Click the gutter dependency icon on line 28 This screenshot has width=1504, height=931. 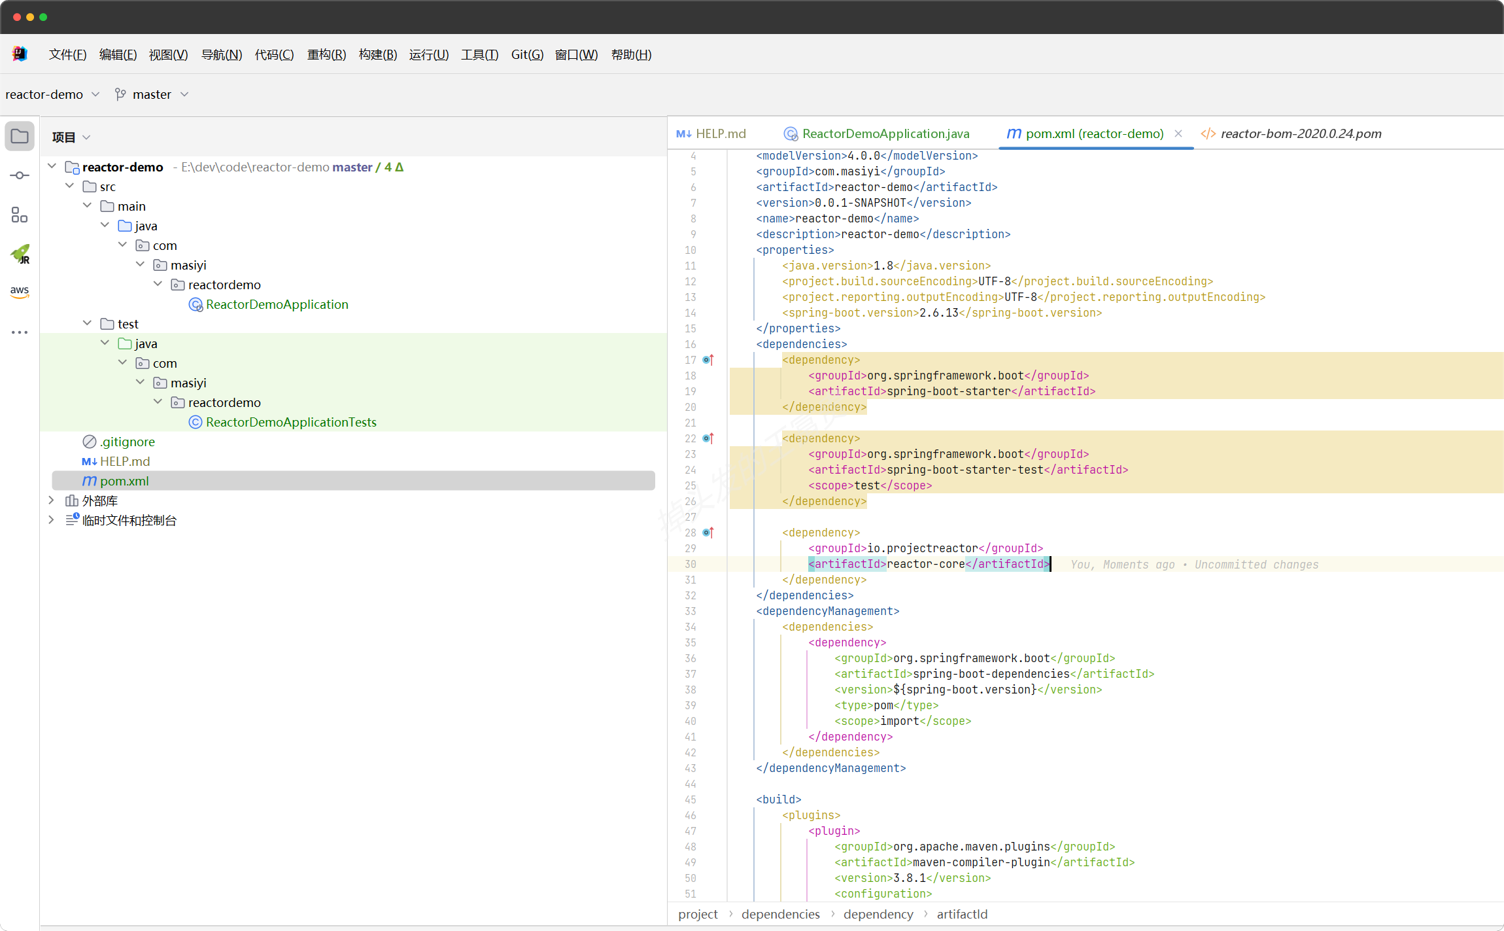(708, 533)
